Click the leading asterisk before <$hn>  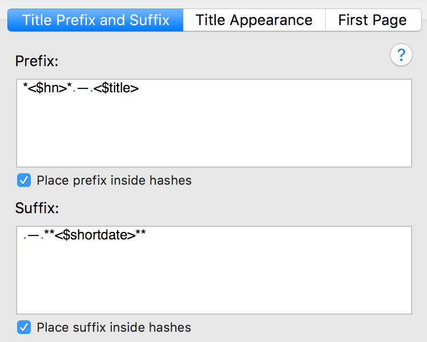pyautogui.click(x=25, y=86)
